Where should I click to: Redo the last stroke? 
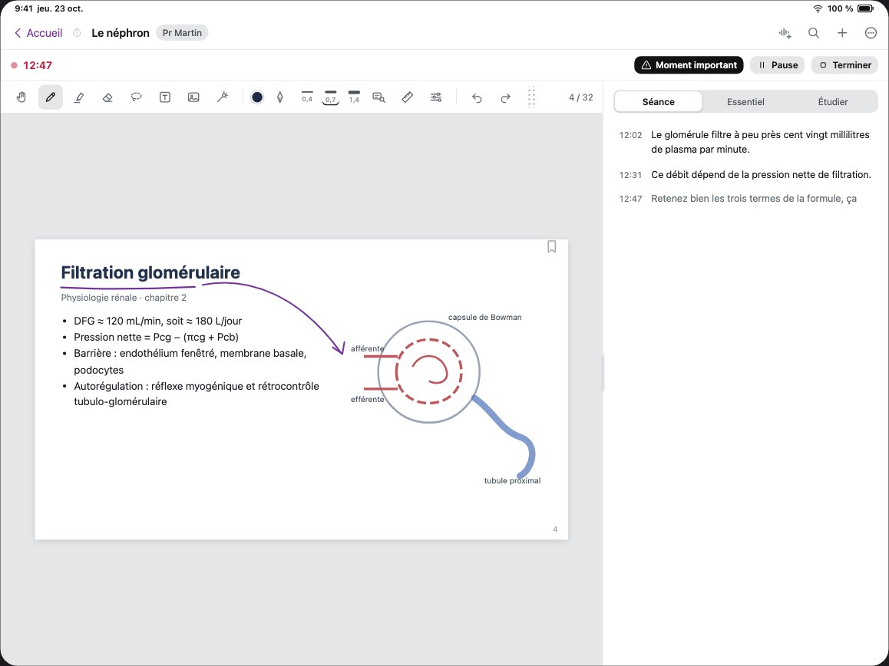pyautogui.click(x=506, y=98)
